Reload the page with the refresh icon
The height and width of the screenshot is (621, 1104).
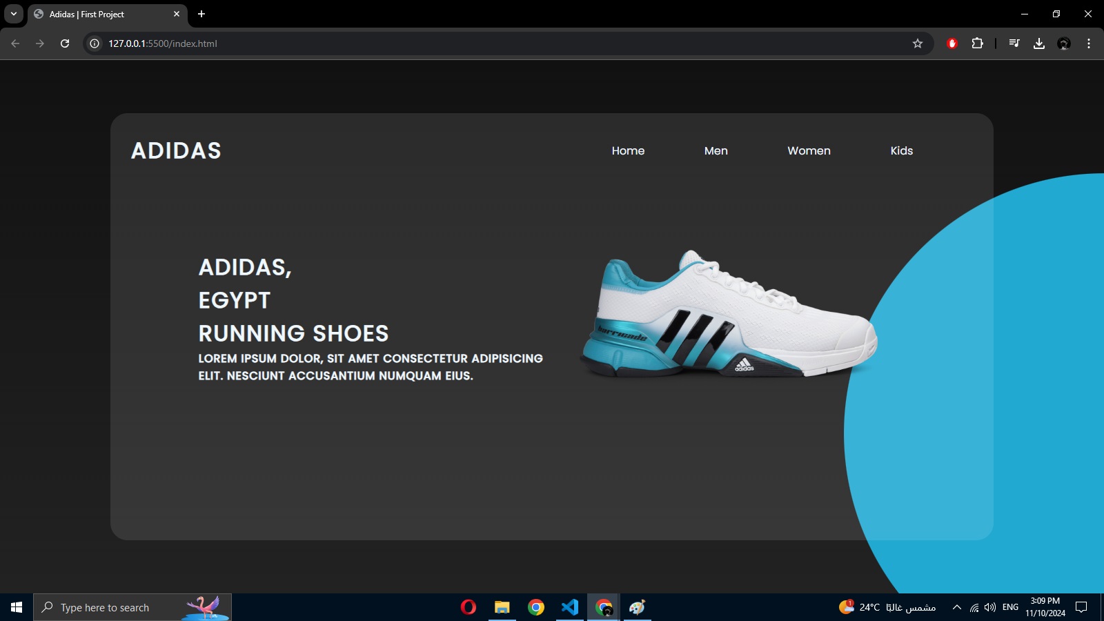click(x=65, y=43)
